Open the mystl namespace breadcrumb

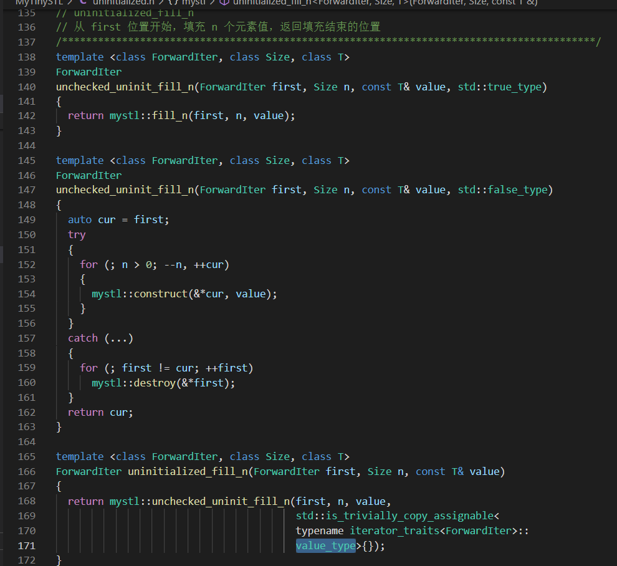188,2
